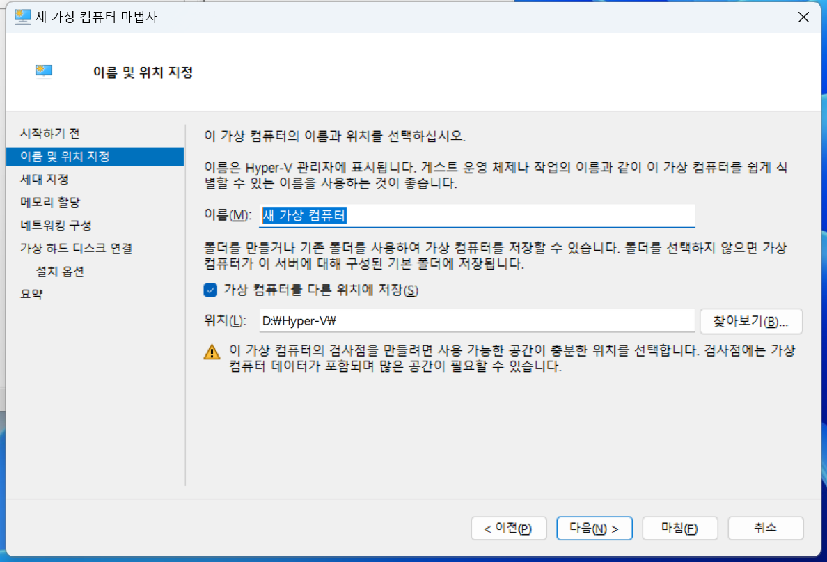Click the virtual machine icon beside the heading
The width and height of the screenshot is (827, 562).
coord(44,71)
